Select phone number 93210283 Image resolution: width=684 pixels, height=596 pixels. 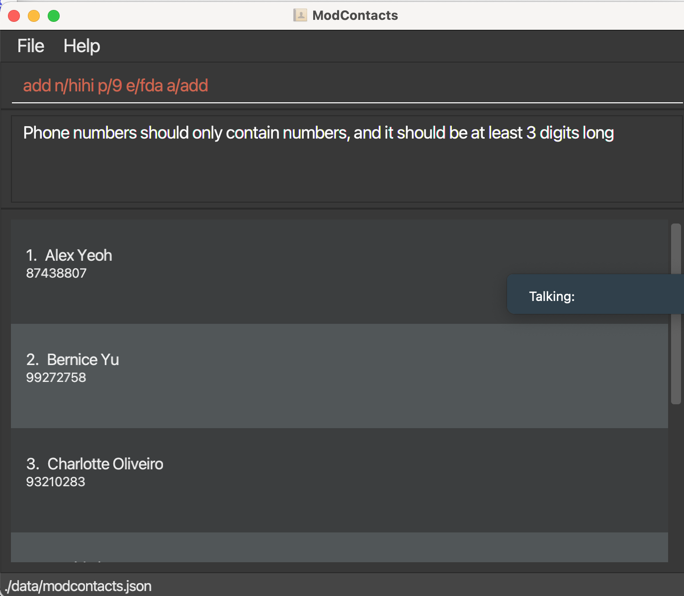point(56,482)
